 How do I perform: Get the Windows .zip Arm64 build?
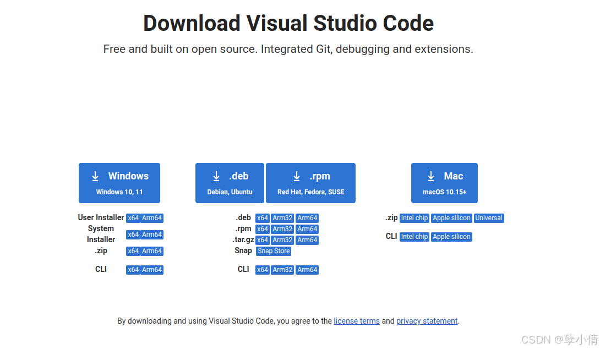[x=152, y=251]
